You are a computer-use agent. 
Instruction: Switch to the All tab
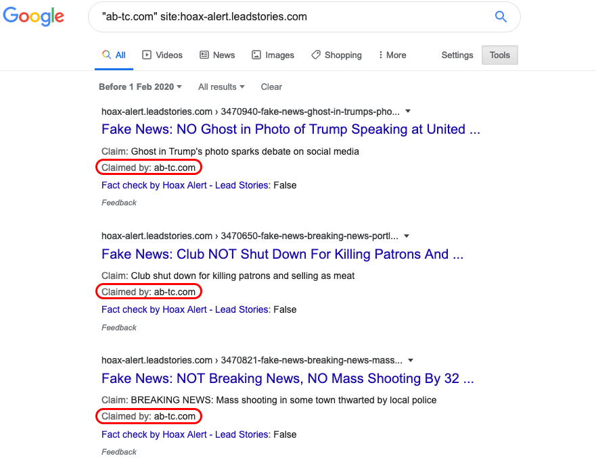120,55
